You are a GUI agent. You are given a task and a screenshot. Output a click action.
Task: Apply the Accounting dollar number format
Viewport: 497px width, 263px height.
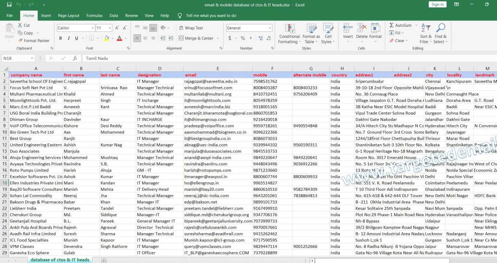tap(230, 38)
